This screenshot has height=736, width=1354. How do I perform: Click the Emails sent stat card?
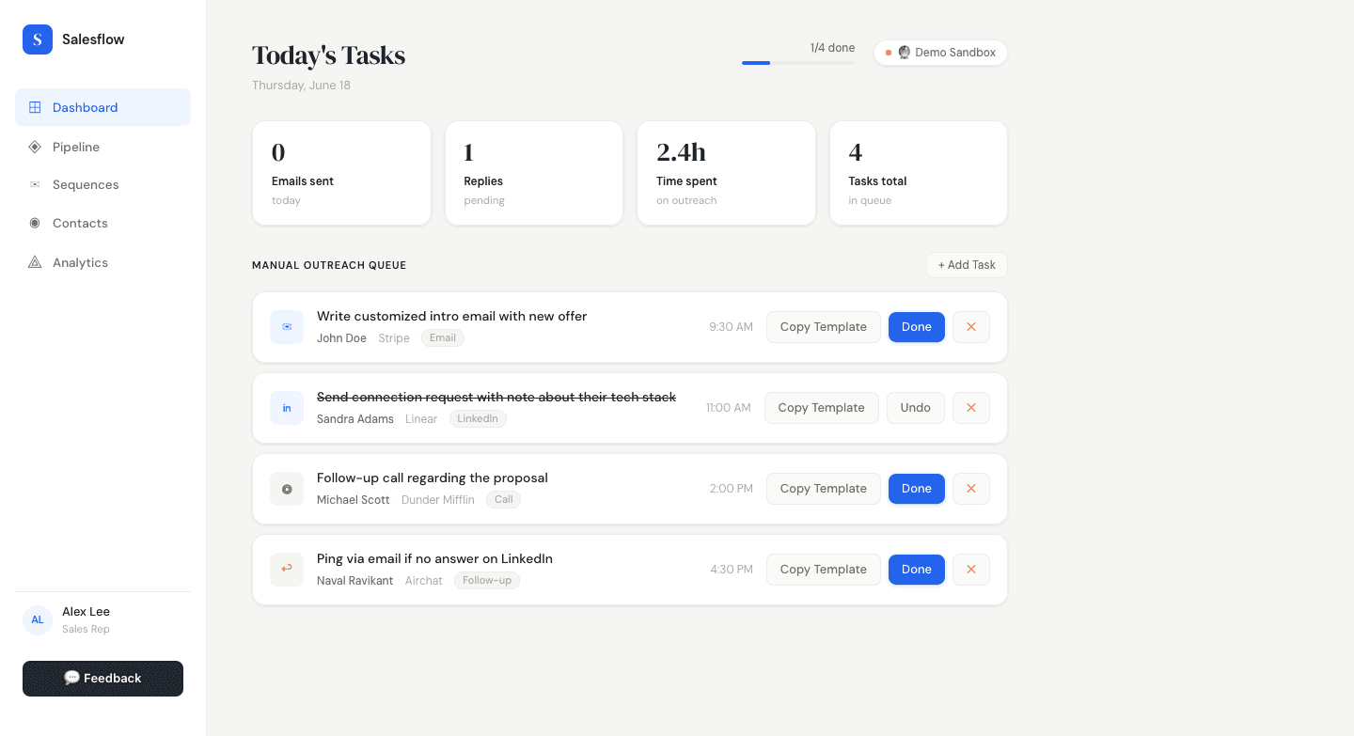pos(341,173)
